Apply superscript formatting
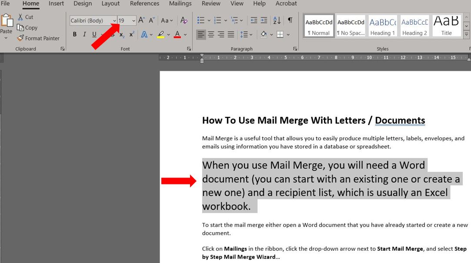The image size is (471, 263). tap(131, 34)
